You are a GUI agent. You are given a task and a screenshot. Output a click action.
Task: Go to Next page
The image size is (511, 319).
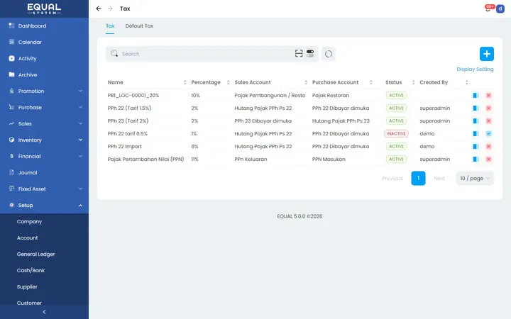[x=439, y=179]
